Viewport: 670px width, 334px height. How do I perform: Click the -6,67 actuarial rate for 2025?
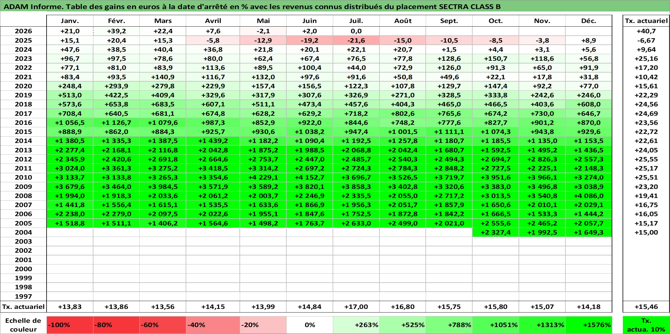[x=646, y=41]
